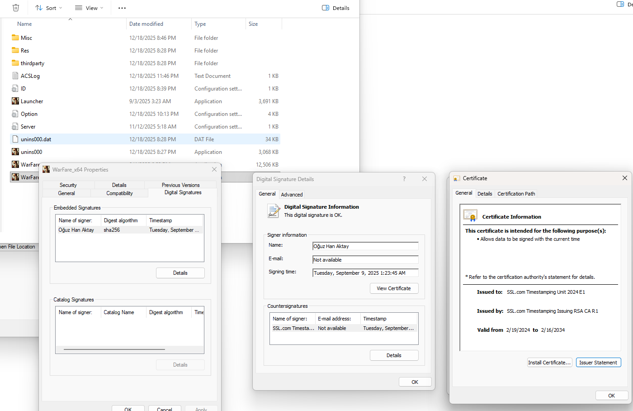Screen dimensions: 633x411
Task: Click the Open File Location context item
Action: click(18, 247)
